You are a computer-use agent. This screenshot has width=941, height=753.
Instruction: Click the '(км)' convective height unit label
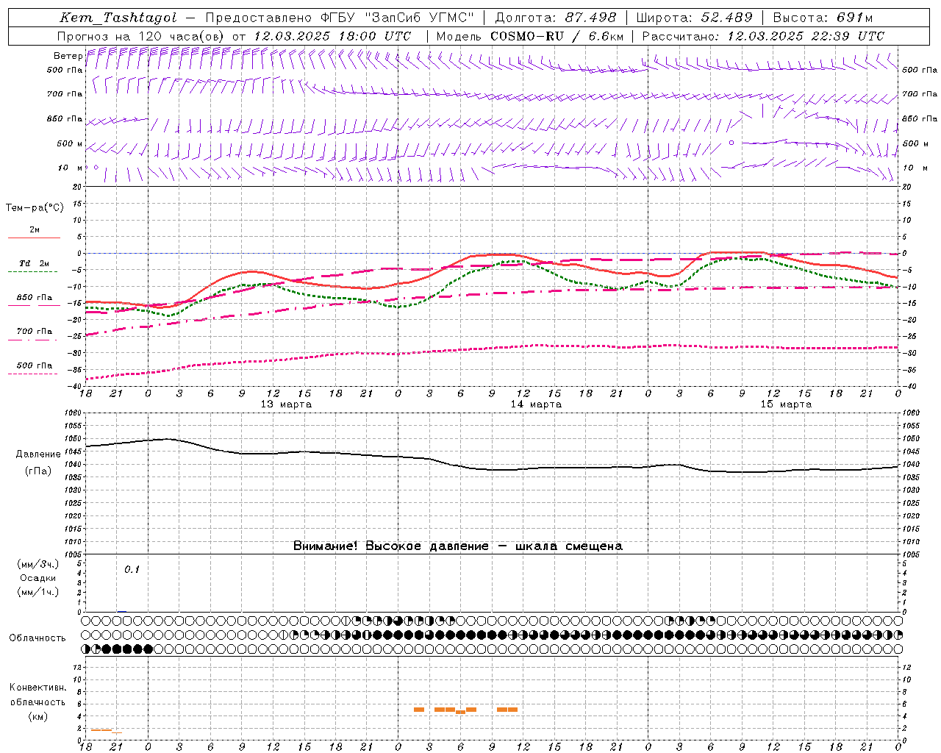point(38,716)
